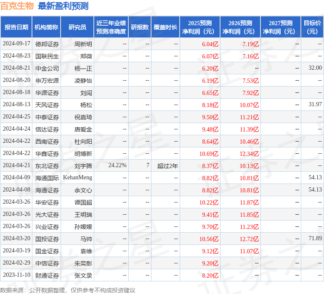Image resolution: width=324 pixels, height=294 pixels.
Task: Click the 超过2年 coverage duration cell
Action: (167, 166)
